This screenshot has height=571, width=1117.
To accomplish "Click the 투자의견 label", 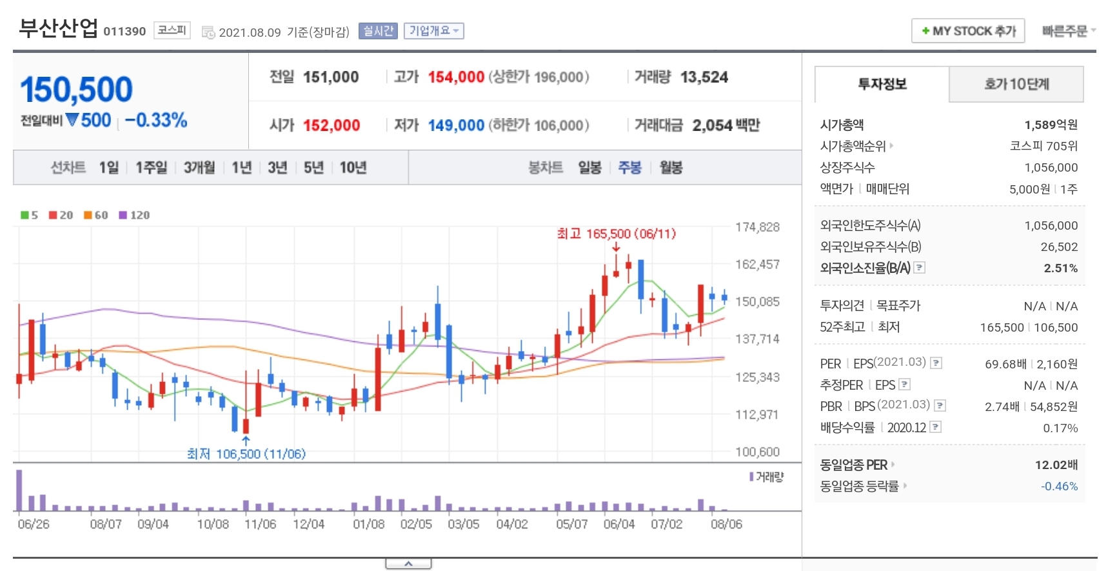I will (x=842, y=305).
